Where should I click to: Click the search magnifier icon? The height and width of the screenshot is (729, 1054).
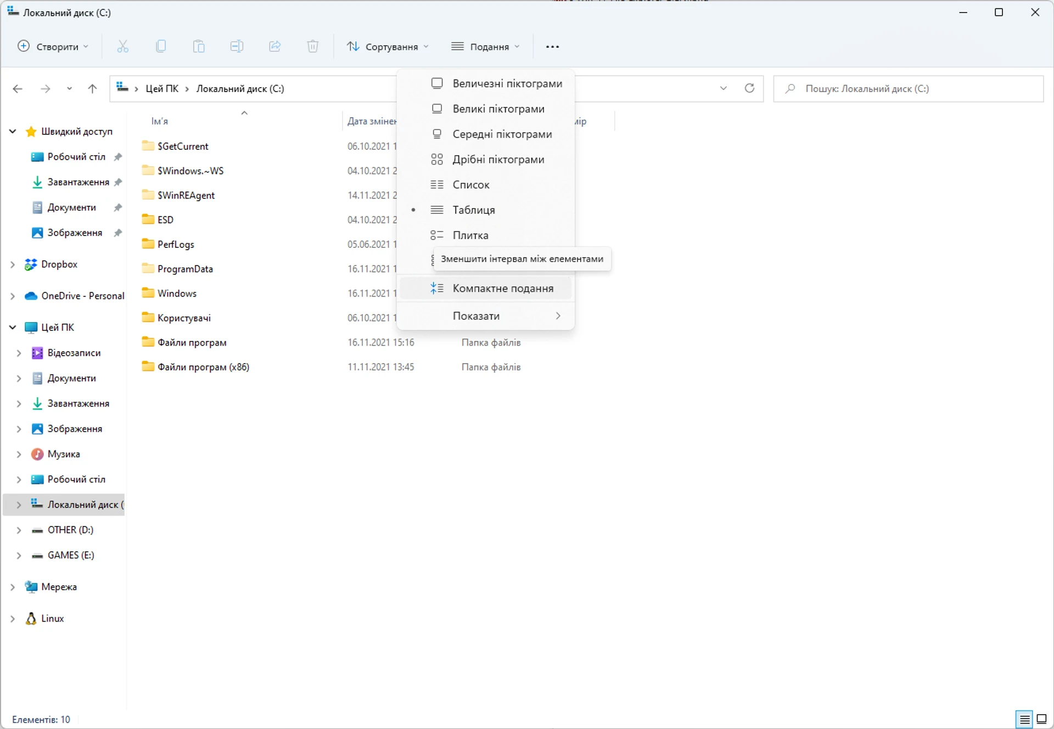tap(790, 88)
